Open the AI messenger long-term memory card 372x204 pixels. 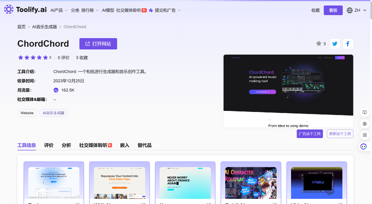point(54,183)
